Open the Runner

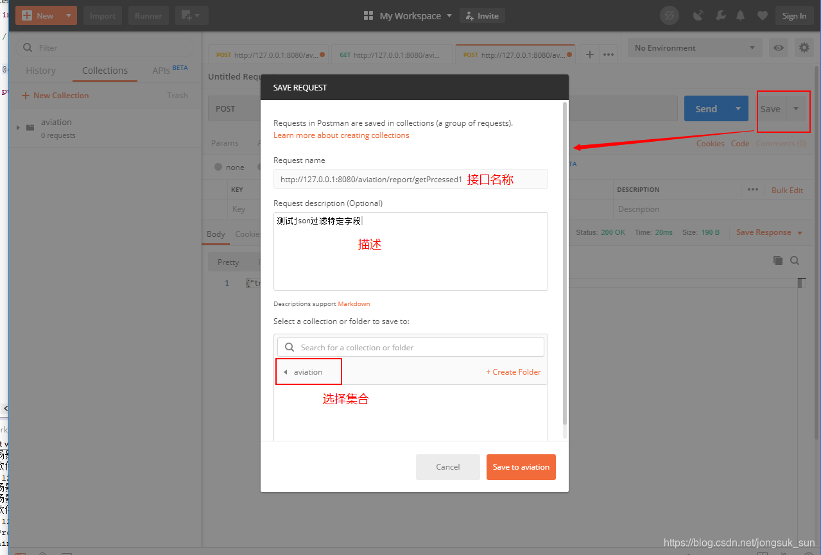tap(148, 15)
